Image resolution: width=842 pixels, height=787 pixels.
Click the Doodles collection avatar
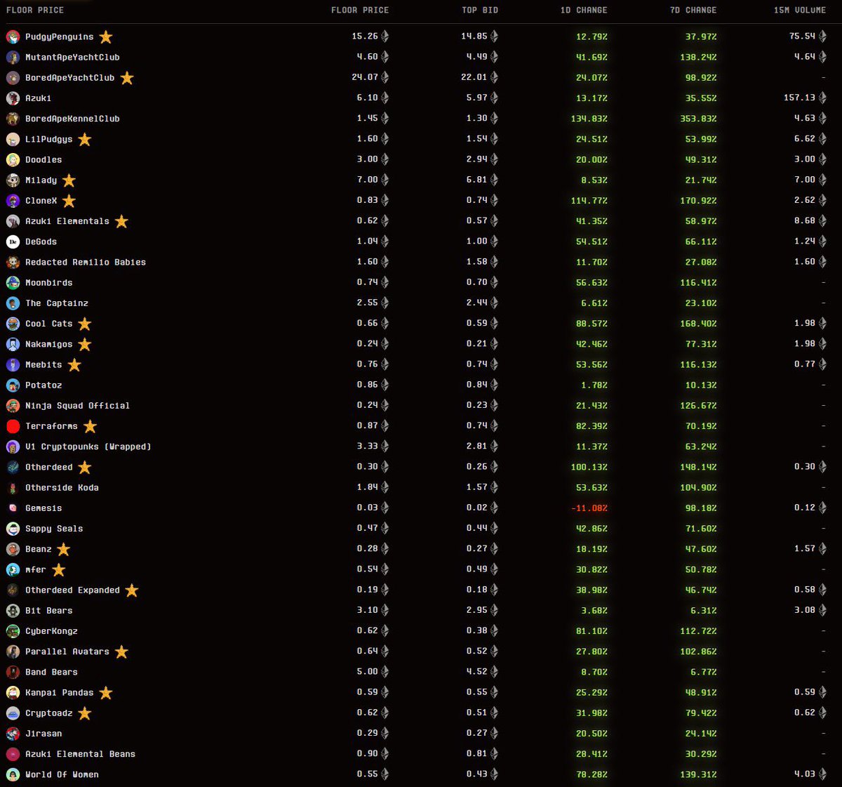point(13,159)
